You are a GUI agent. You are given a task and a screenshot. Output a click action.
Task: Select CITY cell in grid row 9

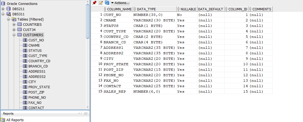(118, 59)
